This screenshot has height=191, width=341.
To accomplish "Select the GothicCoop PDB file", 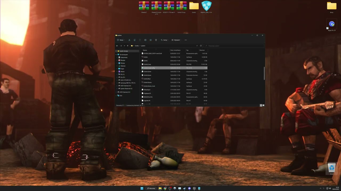I will coord(174,64).
